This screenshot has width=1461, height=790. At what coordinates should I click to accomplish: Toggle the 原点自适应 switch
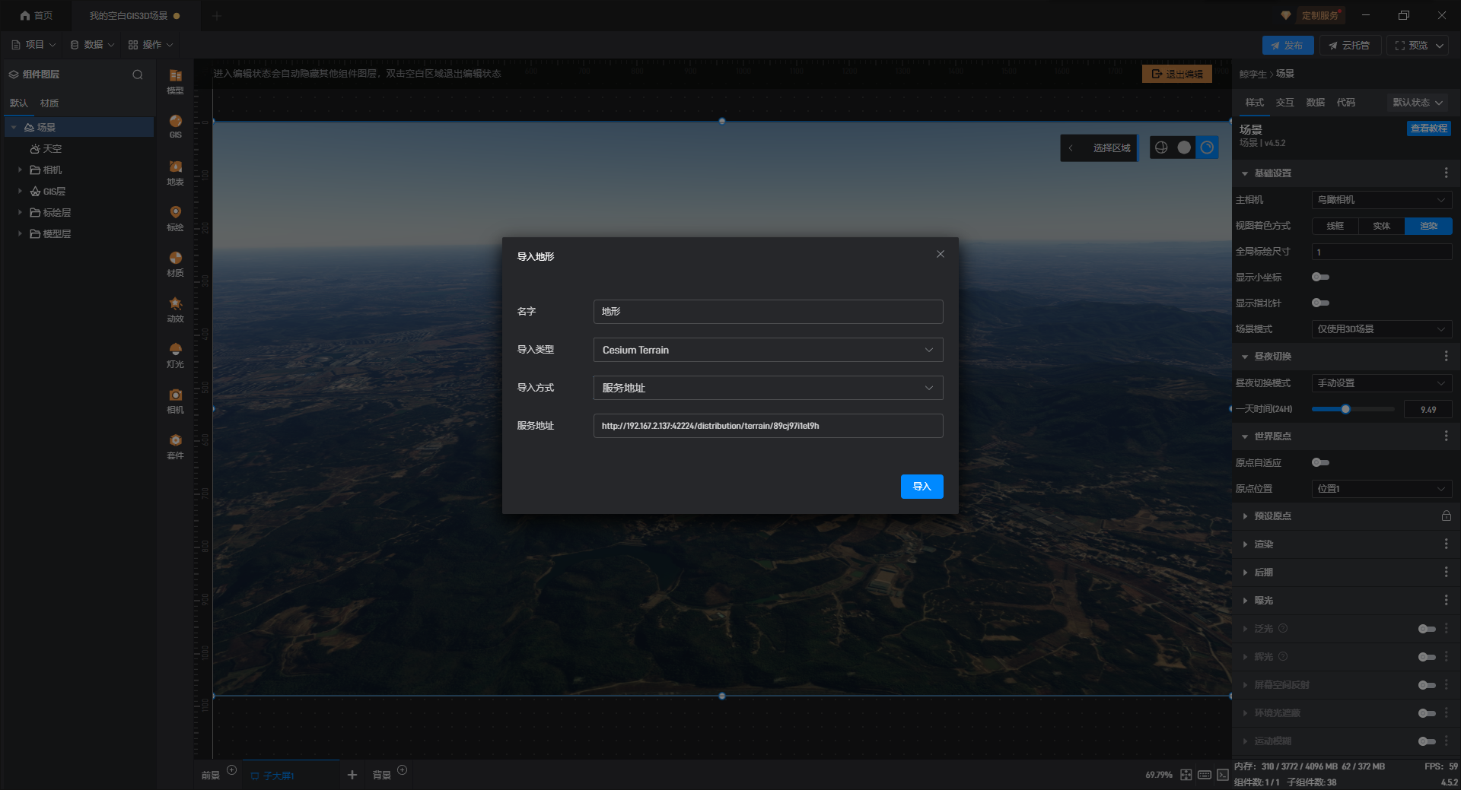click(x=1320, y=463)
